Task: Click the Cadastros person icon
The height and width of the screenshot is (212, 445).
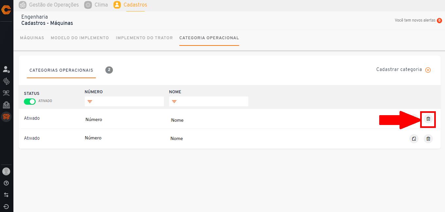Action: click(117, 5)
